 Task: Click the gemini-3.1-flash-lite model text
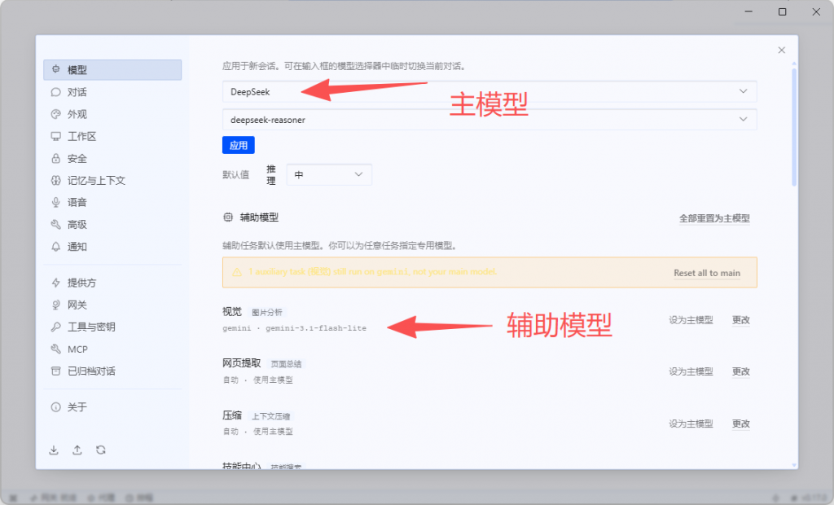tap(316, 328)
